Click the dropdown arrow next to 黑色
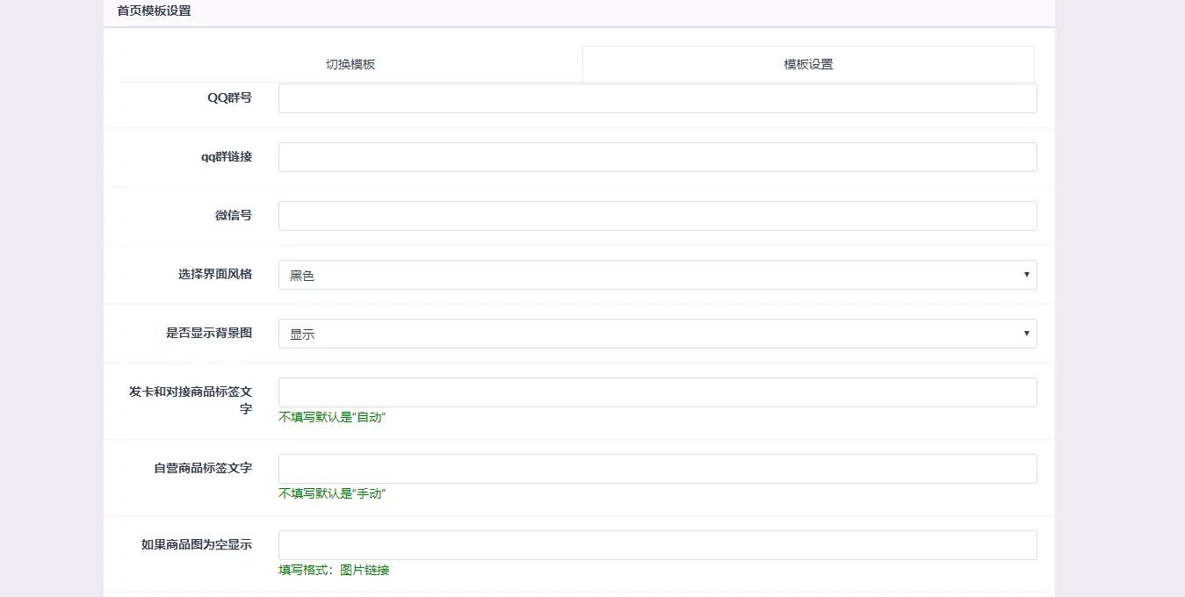1185x597 pixels. point(1025,274)
